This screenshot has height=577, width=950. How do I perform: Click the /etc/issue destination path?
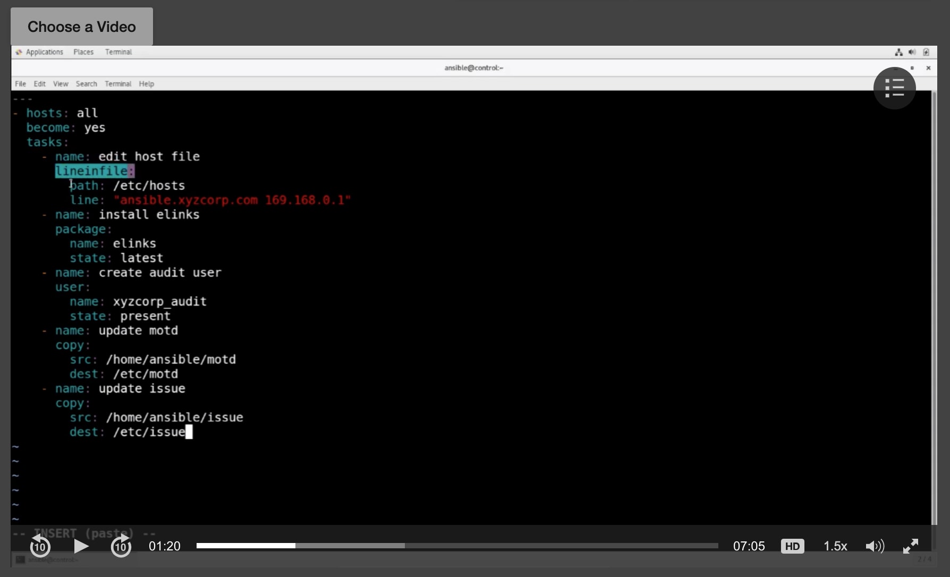[x=149, y=432]
